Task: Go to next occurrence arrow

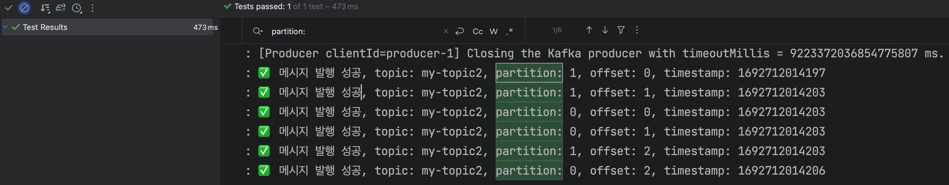Action: 605,30
